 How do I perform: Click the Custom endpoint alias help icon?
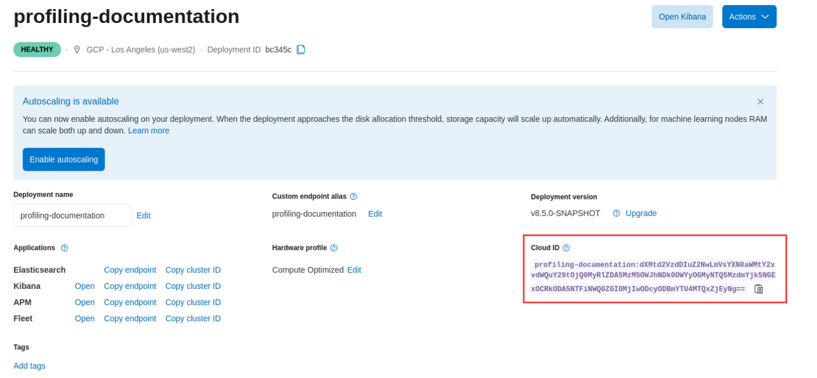point(354,196)
